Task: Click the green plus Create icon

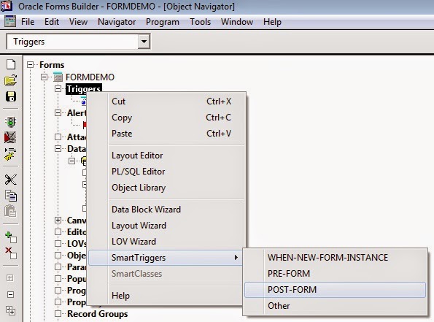Action: click(x=11, y=237)
